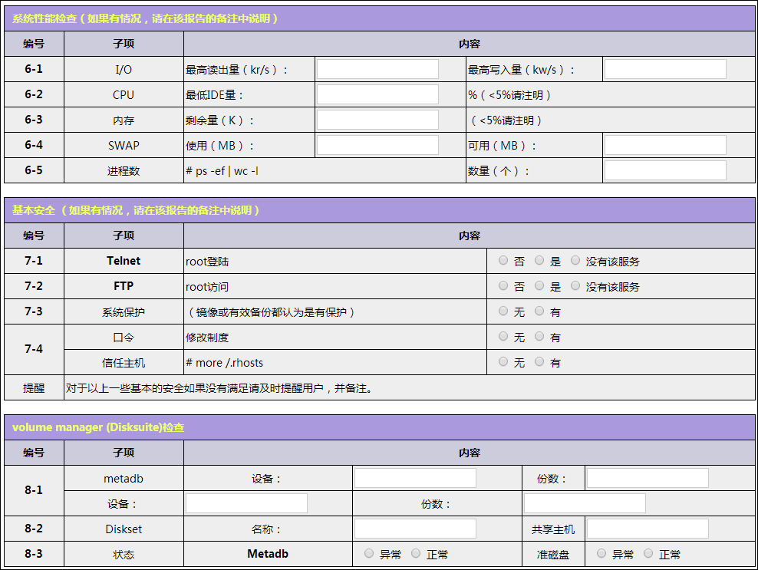This screenshot has width=758, height=570.
Task: Select '否' for Telnet root登陆
Action: 503,261
